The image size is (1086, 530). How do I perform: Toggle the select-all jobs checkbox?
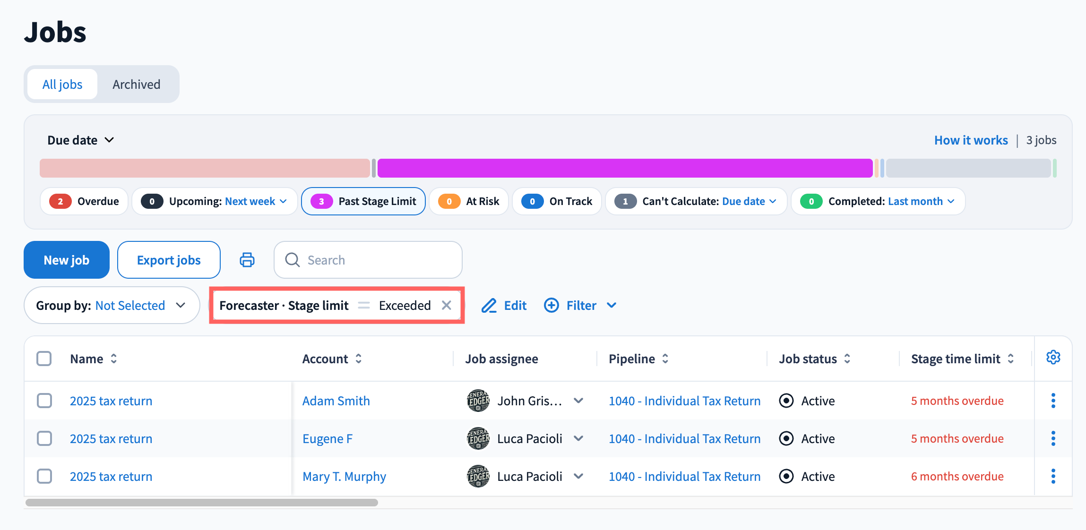coord(44,359)
